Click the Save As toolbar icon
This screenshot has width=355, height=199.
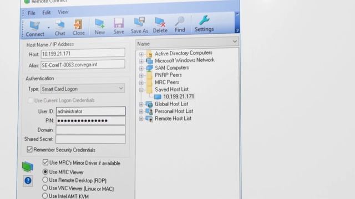(x=139, y=25)
